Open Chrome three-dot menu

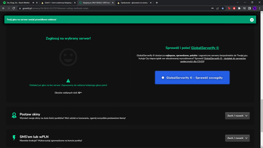[x=260, y=8]
